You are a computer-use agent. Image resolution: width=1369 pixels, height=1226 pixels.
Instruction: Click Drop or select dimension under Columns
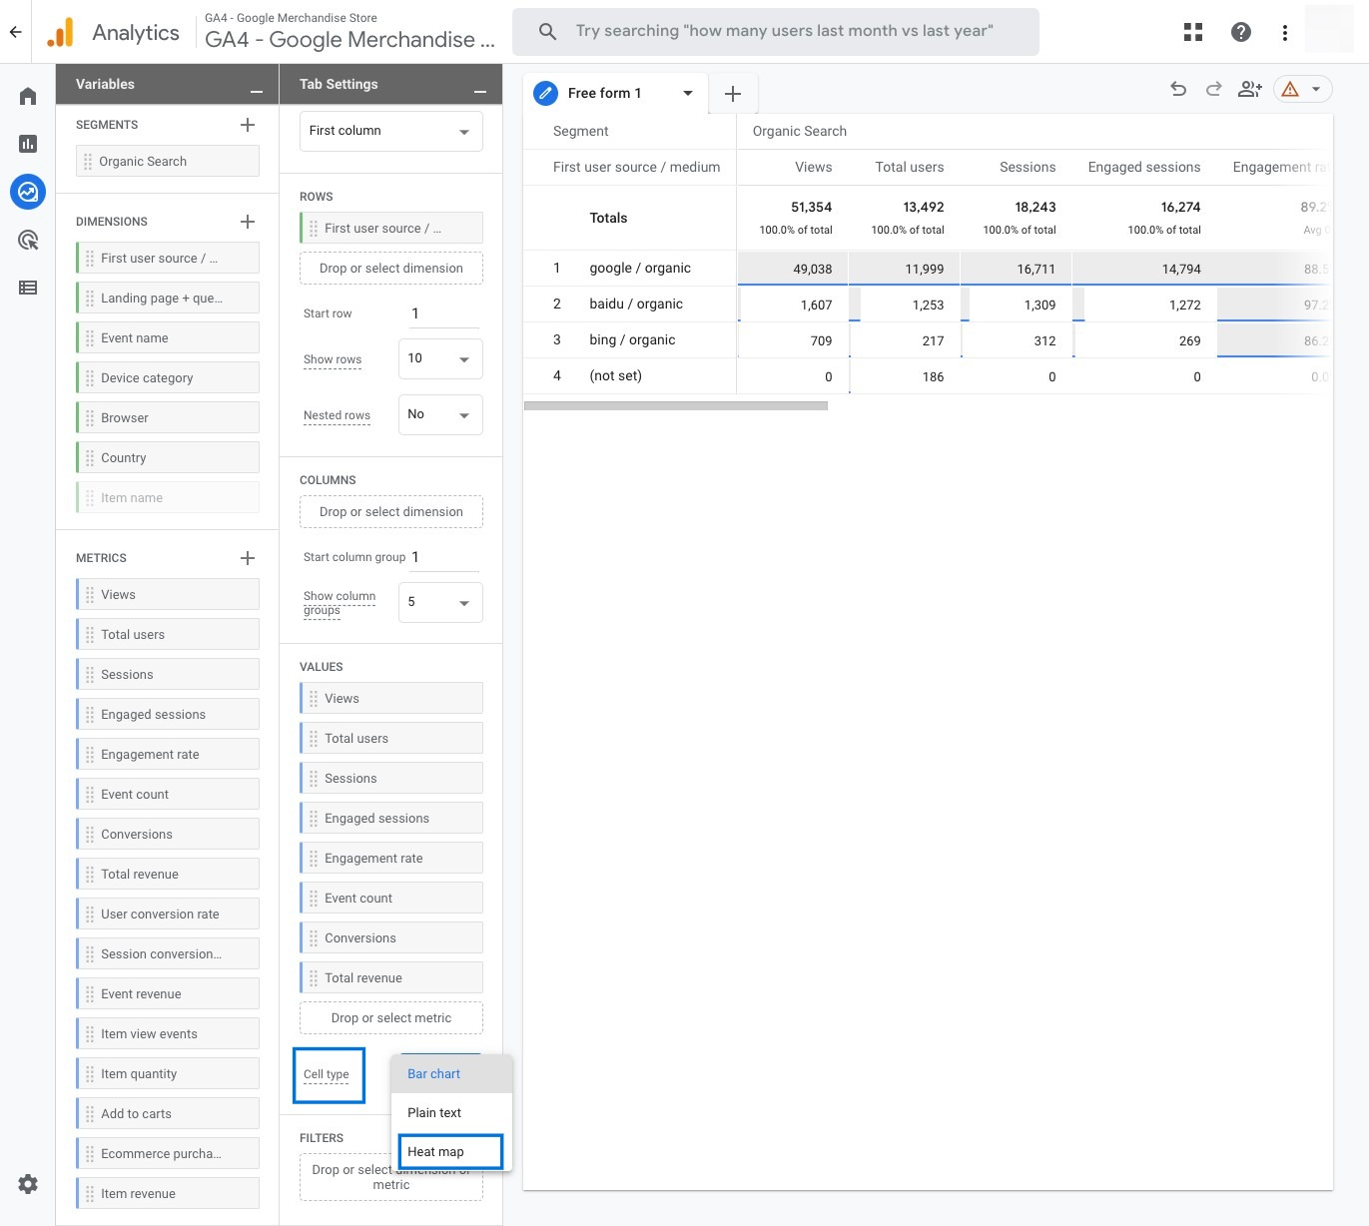coord(391,512)
